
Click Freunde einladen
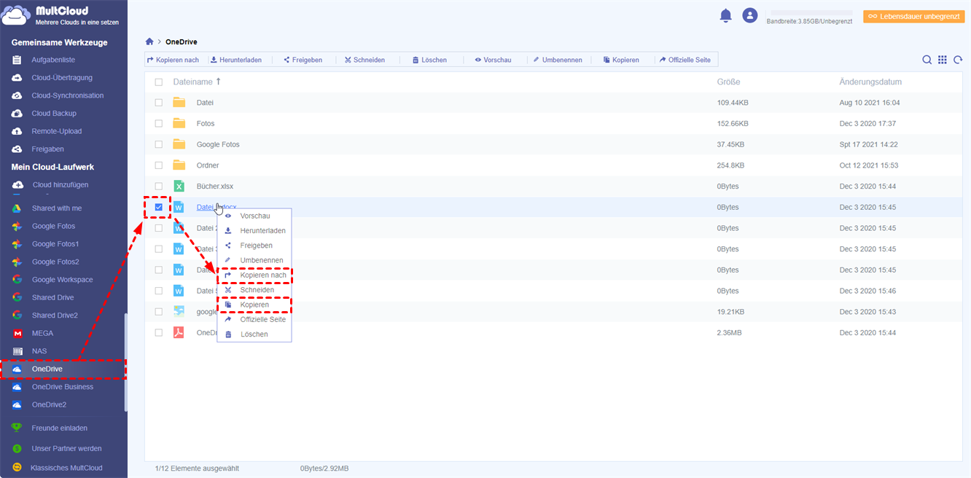[60, 428]
